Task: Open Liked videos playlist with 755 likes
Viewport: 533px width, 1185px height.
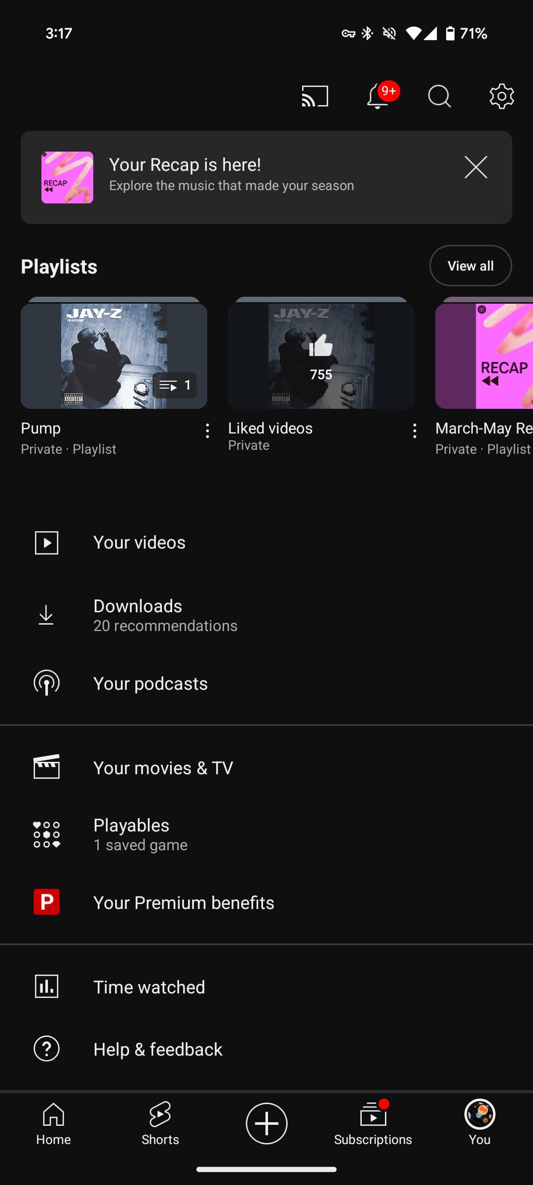Action: click(x=321, y=356)
